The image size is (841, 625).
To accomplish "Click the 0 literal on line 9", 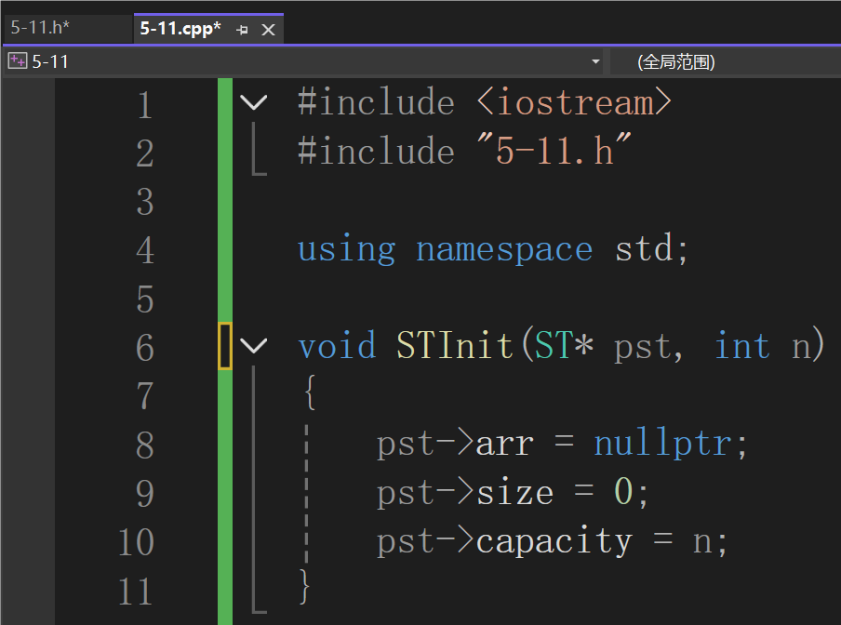I will pyautogui.click(x=622, y=491).
